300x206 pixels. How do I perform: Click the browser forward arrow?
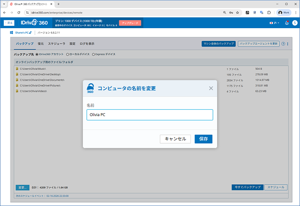click(12, 13)
